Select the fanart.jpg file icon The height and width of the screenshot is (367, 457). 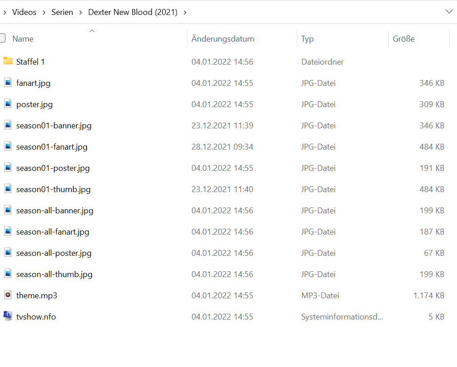(8, 83)
